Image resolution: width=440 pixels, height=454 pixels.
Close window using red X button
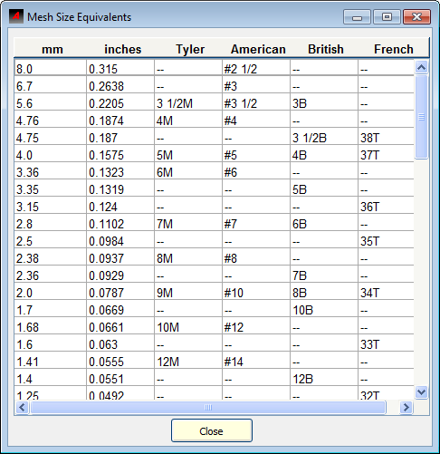click(416, 17)
